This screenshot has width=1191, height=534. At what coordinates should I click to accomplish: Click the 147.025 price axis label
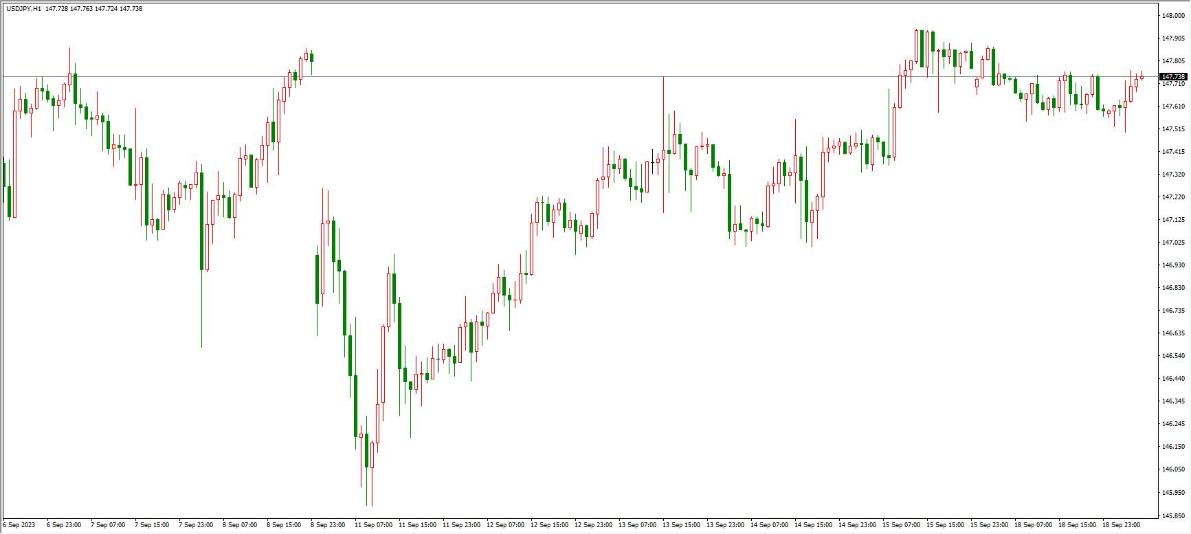1173,243
